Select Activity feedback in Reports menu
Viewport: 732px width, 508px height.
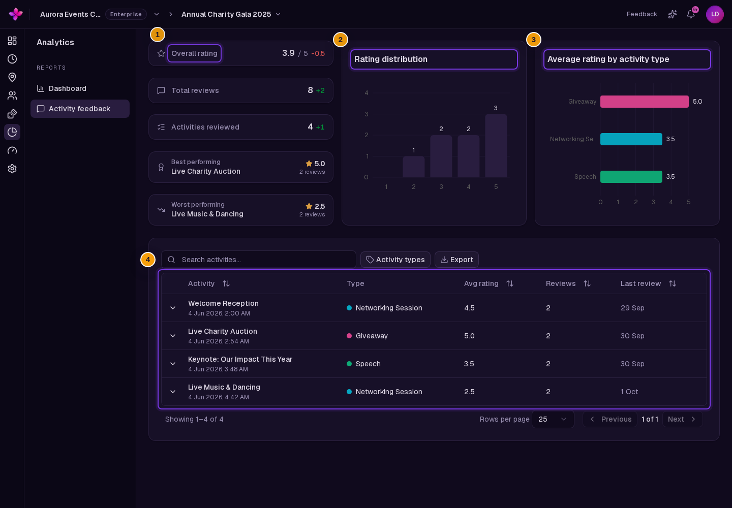tap(80, 109)
